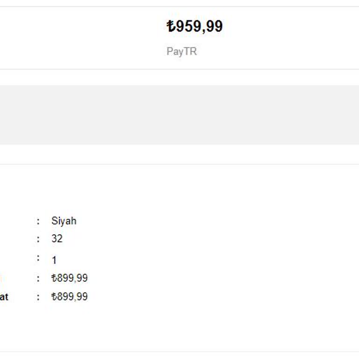Click the size value 32
359x359 pixels.
(57, 239)
